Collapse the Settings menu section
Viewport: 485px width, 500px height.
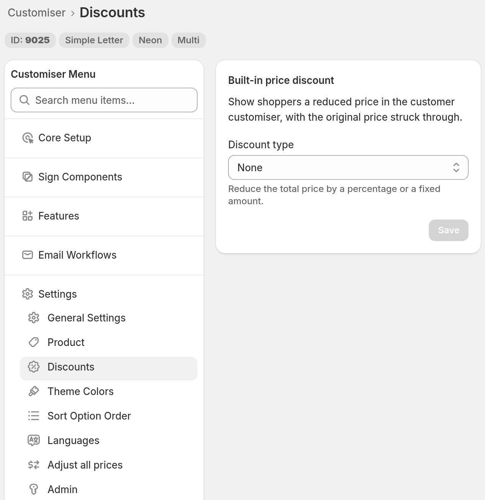pos(104,294)
